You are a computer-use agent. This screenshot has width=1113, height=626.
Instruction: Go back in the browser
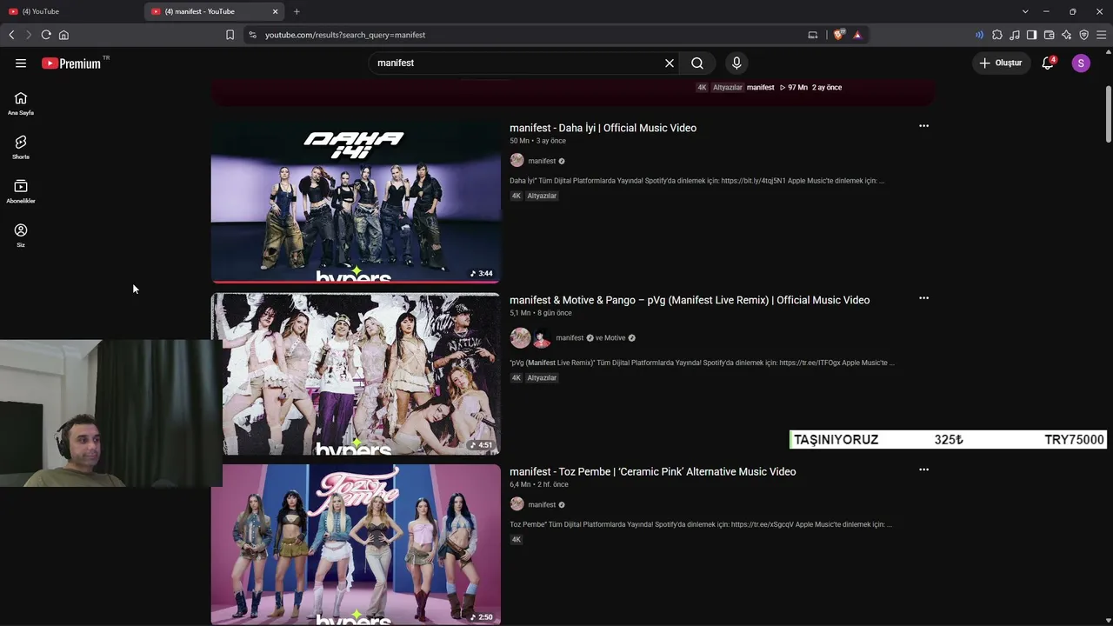11,35
